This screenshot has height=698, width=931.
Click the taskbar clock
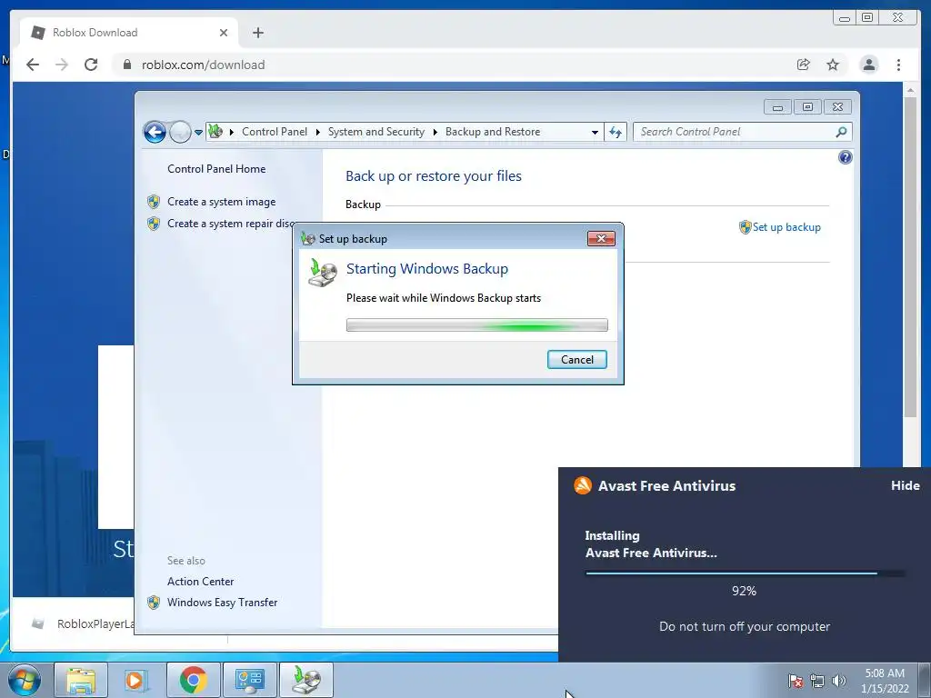pyautogui.click(x=884, y=681)
